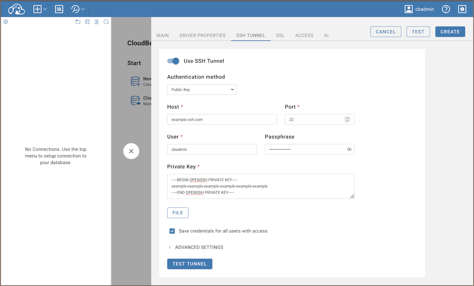Uncheck Save credentials for all users
Image resolution: width=474 pixels, height=286 pixels.
[x=172, y=231]
